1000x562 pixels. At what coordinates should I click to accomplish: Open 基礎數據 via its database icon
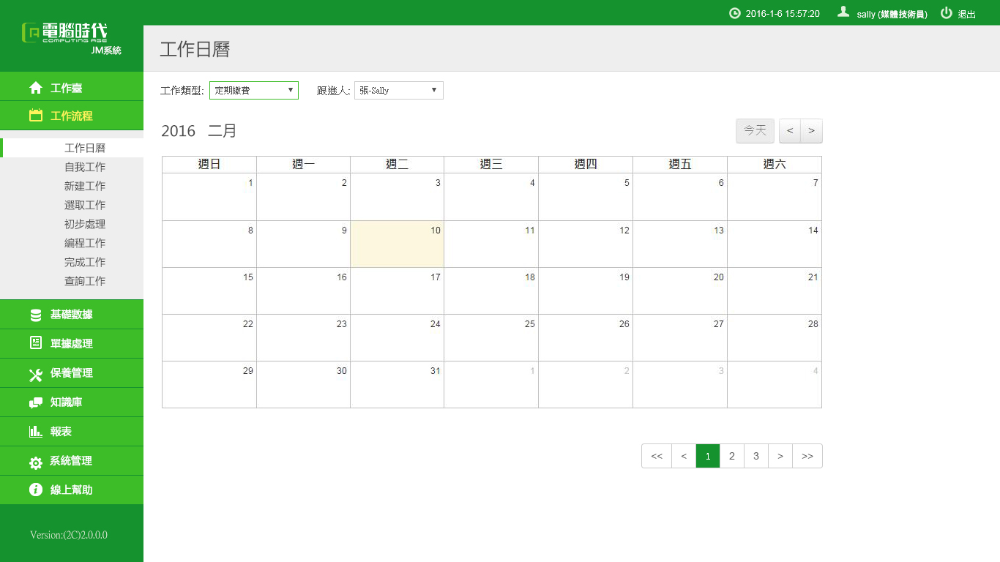click(35, 315)
